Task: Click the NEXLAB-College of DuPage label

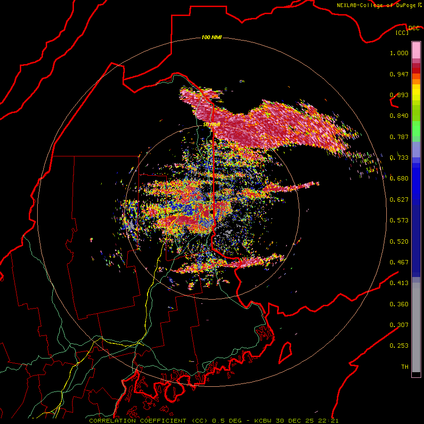Action: [x=376, y=5]
